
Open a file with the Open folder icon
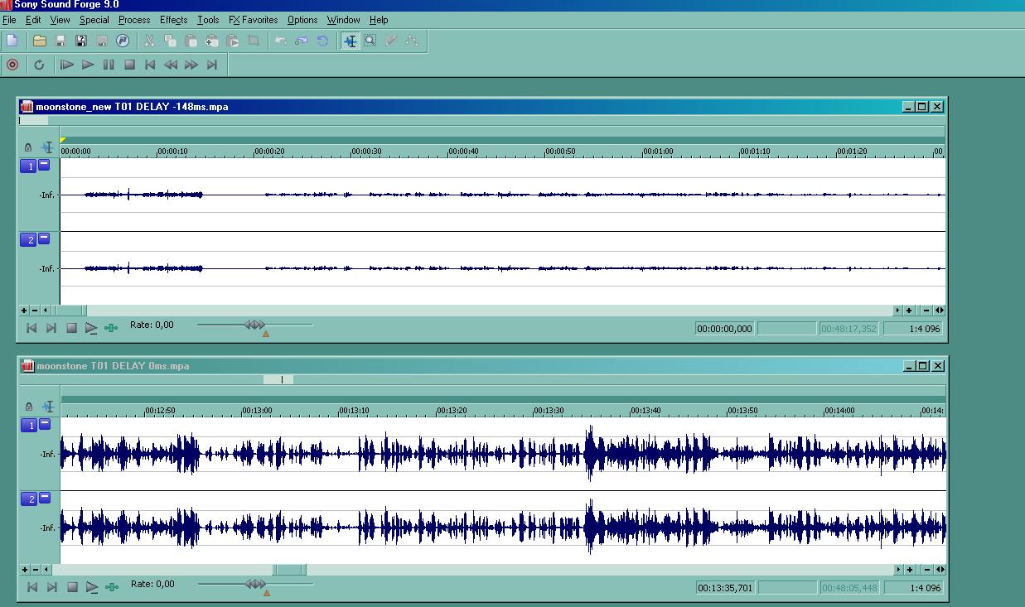(39, 41)
